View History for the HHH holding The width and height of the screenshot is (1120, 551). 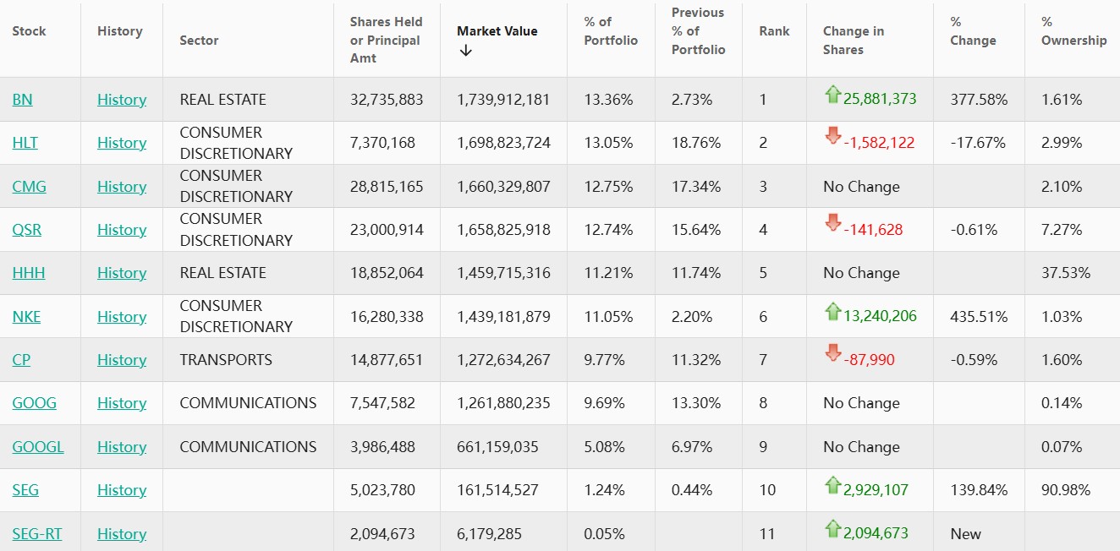(x=122, y=273)
